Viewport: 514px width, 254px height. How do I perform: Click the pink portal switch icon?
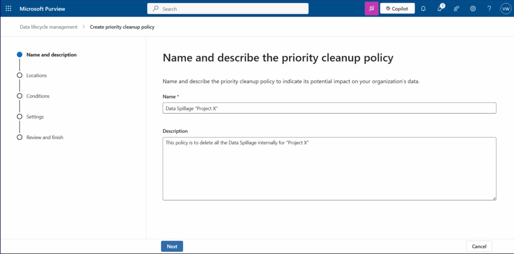371,9
